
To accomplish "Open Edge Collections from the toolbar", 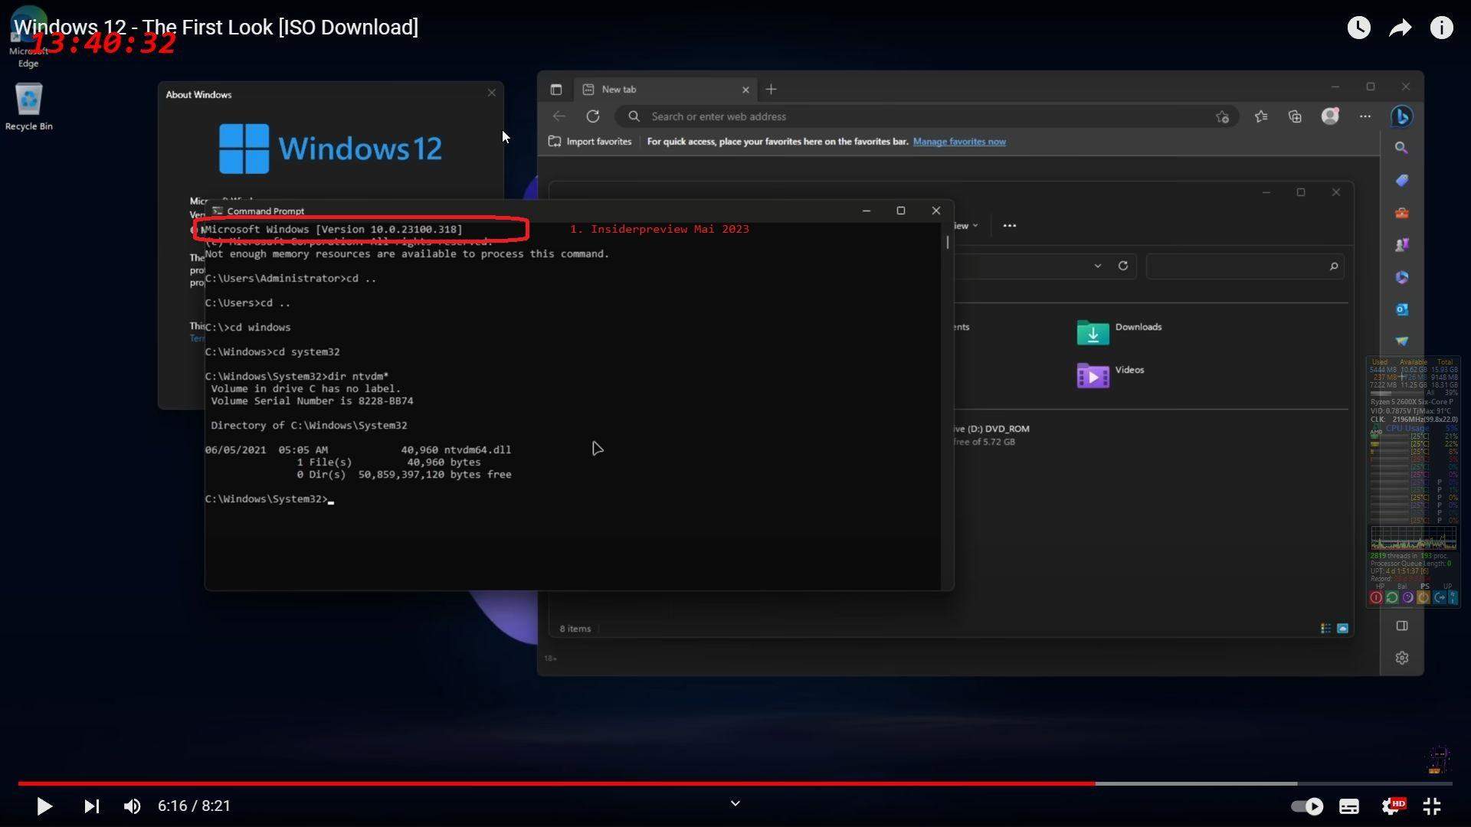I will (x=1296, y=116).
